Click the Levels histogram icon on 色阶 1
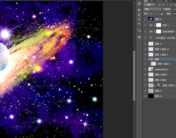Screen dimensions: 176x138 click(x=151, y=25)
